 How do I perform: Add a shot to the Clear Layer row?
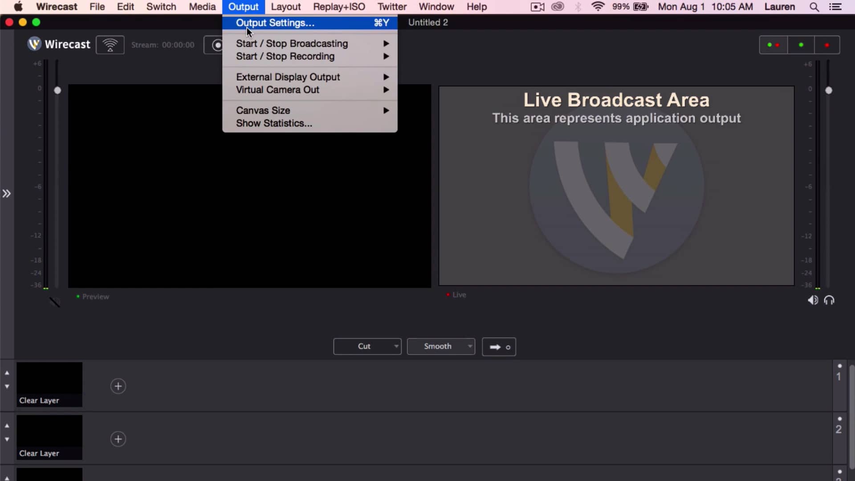tap(118, 386)
